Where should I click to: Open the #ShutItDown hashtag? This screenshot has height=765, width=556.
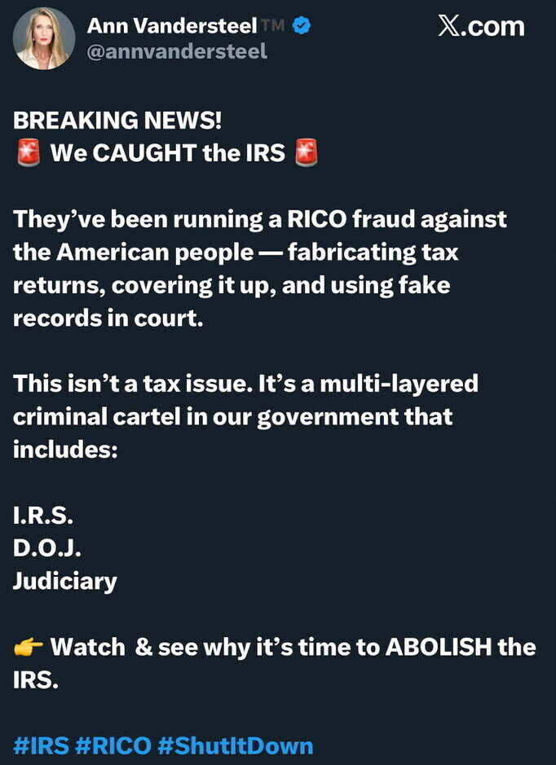(236, 746)
